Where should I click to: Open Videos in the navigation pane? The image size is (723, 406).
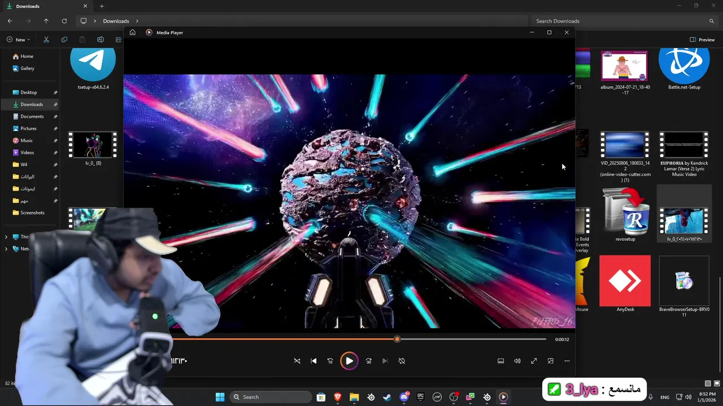(27, 152)
